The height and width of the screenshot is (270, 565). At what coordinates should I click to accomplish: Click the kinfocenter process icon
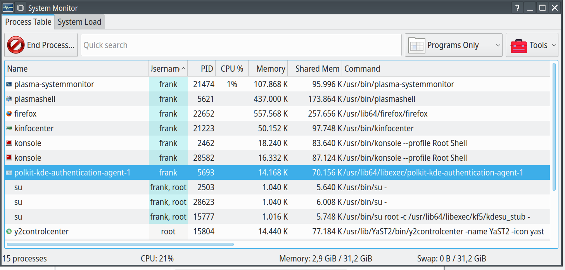click(x=9, y=129)
